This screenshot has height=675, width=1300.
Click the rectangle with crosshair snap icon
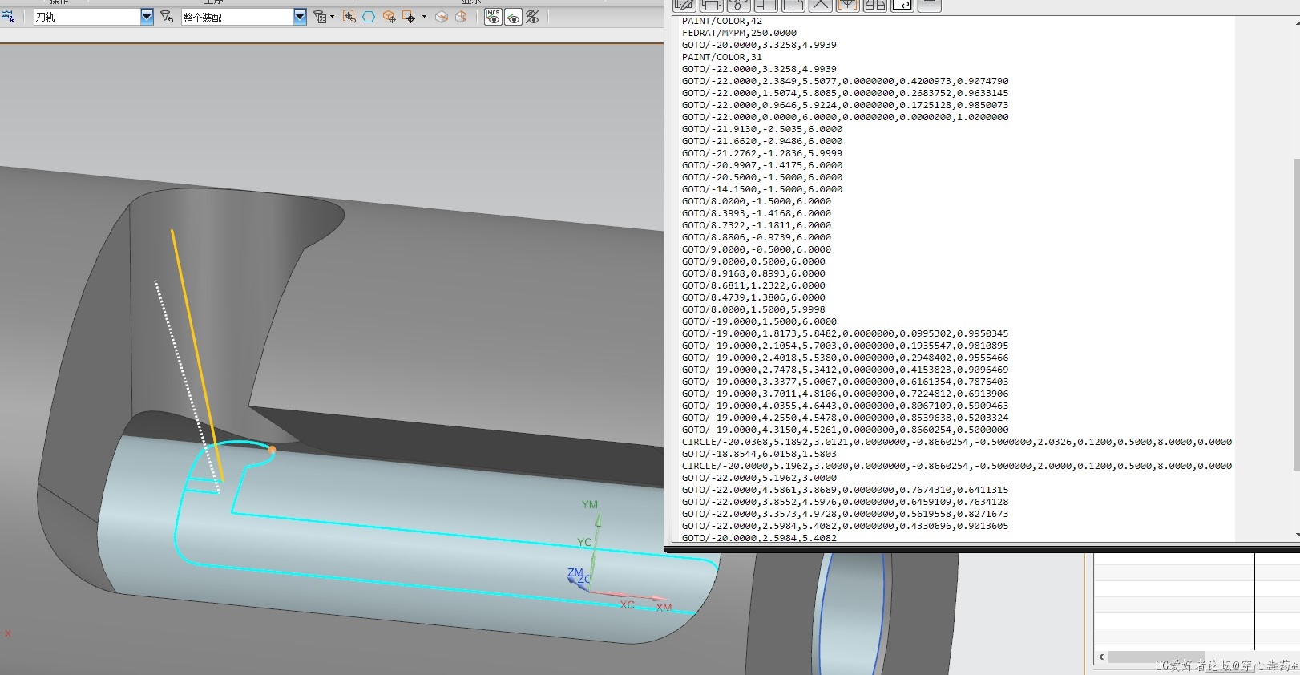(x=409, y=17)
